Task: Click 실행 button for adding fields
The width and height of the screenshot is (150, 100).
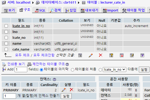Action: tap(144, 70)
